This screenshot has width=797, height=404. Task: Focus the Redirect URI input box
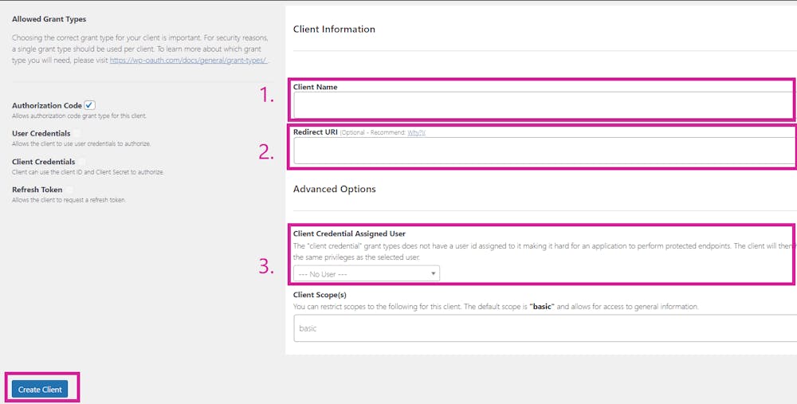point(542,151)
